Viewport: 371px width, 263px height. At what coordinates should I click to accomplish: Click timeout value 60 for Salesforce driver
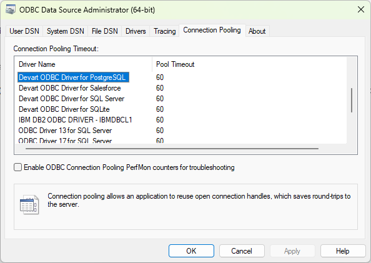(160, 88)
